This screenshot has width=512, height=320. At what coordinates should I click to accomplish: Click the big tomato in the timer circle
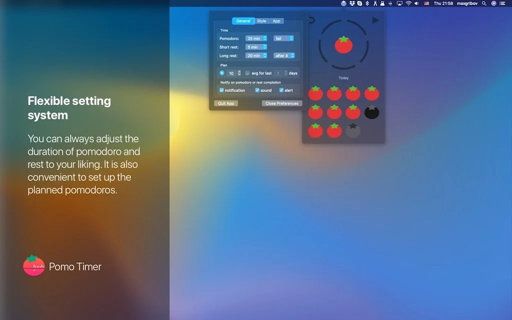coord(343,46)
